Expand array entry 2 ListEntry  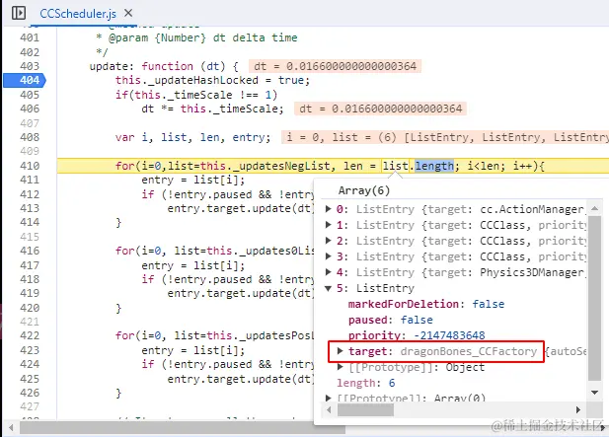(x=329, y=241)
